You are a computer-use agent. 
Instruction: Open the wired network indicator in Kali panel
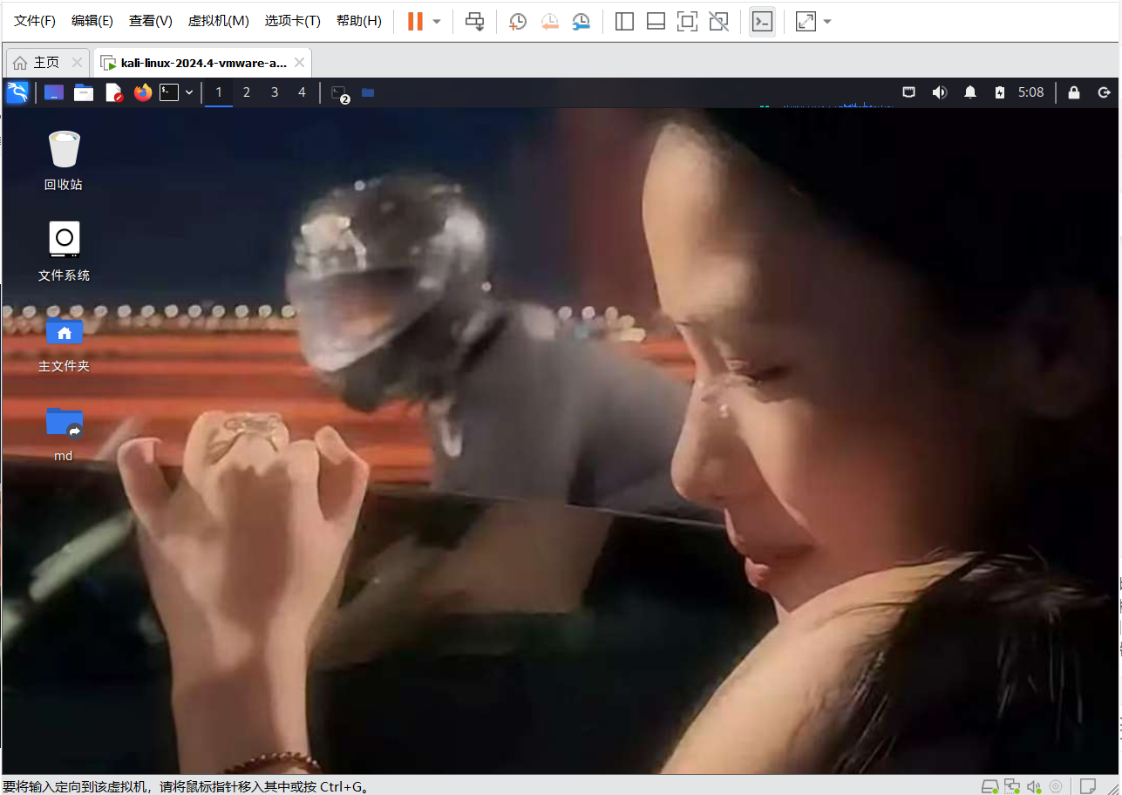[908, 92]
